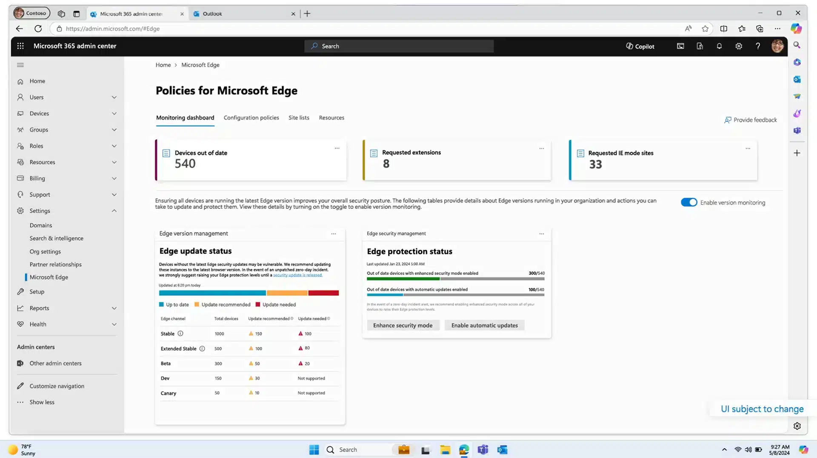
Task: Toggle Enable version monitoring switch
Action: pyautogui.click(x=688, y=202)
